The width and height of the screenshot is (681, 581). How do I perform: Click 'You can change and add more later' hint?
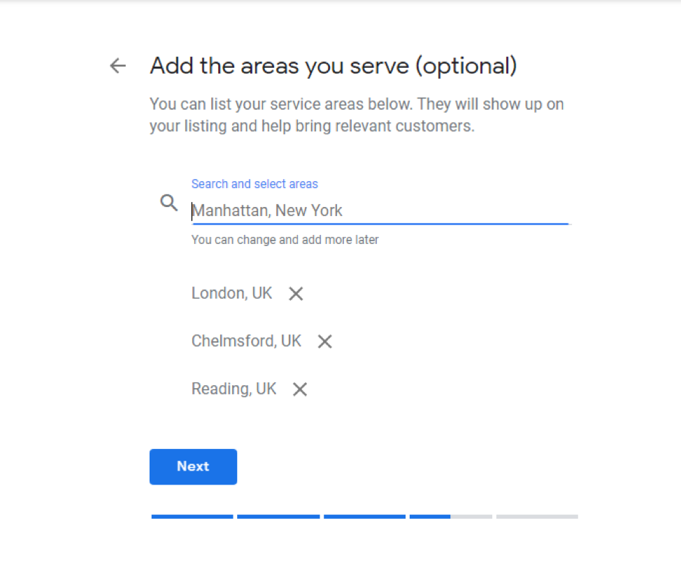point(285,240)
